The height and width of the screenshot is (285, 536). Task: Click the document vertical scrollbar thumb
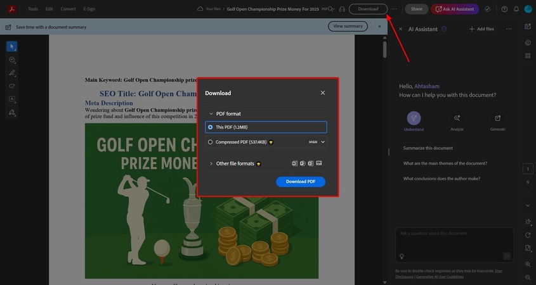coord(385,49)
